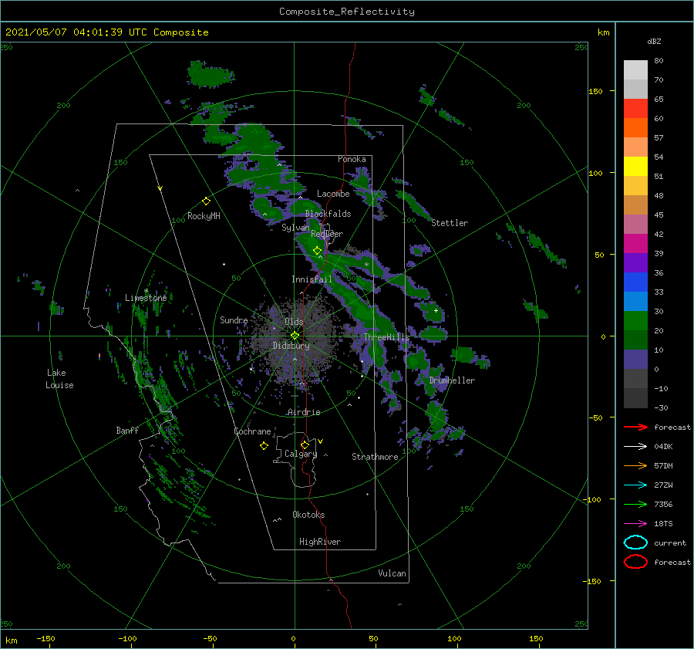The width and height of the screenshot is (694, 649).
Task: Click the asterisk marker above Limestone
Action: [x=146, y=291]
